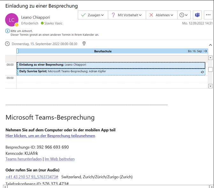Click the horizontal scrollbar right arrow

[x=212, y=187]
